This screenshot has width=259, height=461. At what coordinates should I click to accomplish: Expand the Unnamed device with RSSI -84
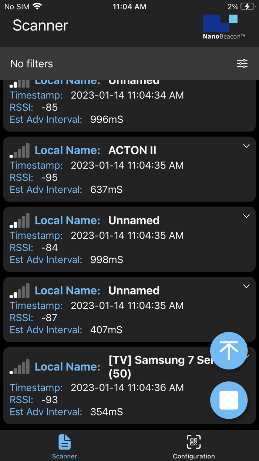point(246,216)
